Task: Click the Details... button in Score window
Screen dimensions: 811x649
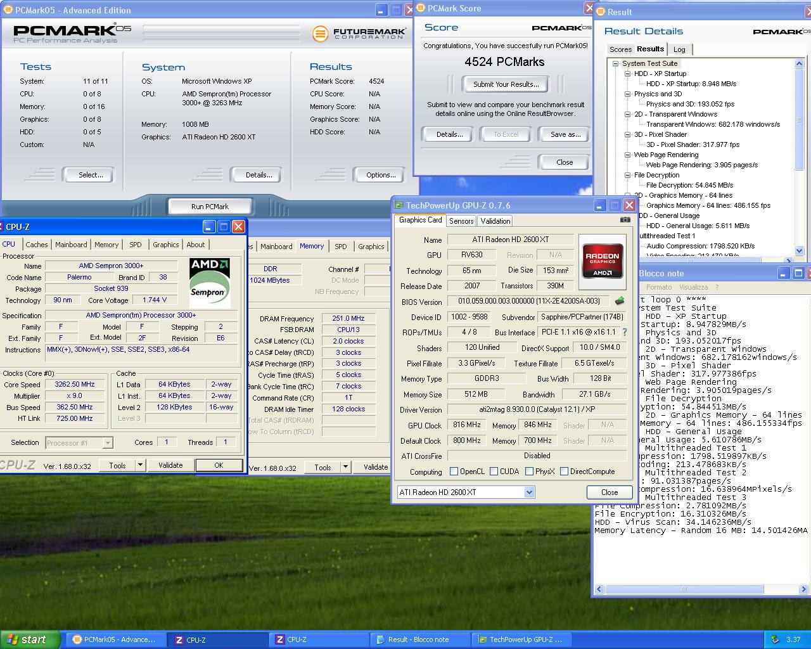Action: point(449,134)
